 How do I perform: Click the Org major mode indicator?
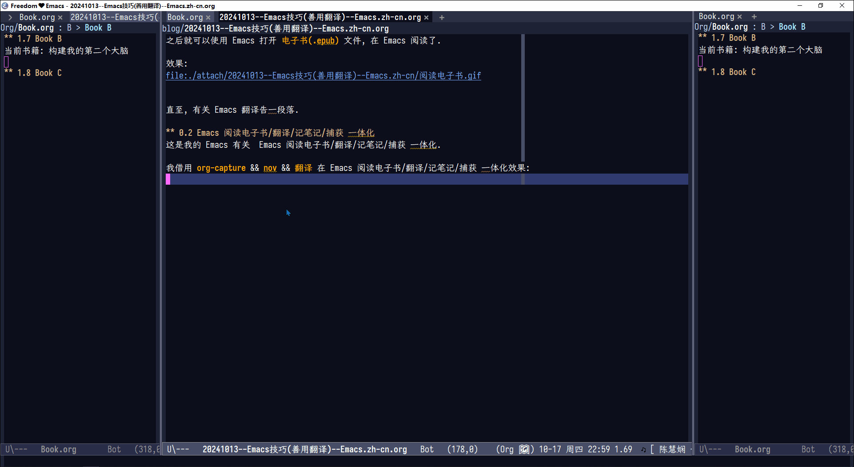[507, 450]
